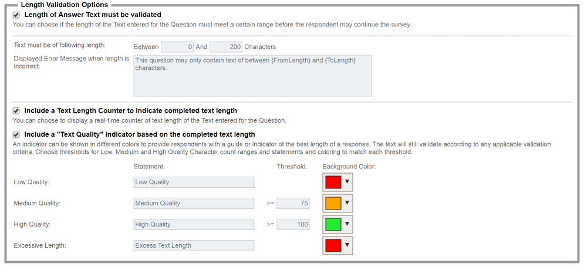Image resolution: width=584 pixels, height=267 pixels.
Task: Focus the Low Quality statement field
Action: coord(194,182)
